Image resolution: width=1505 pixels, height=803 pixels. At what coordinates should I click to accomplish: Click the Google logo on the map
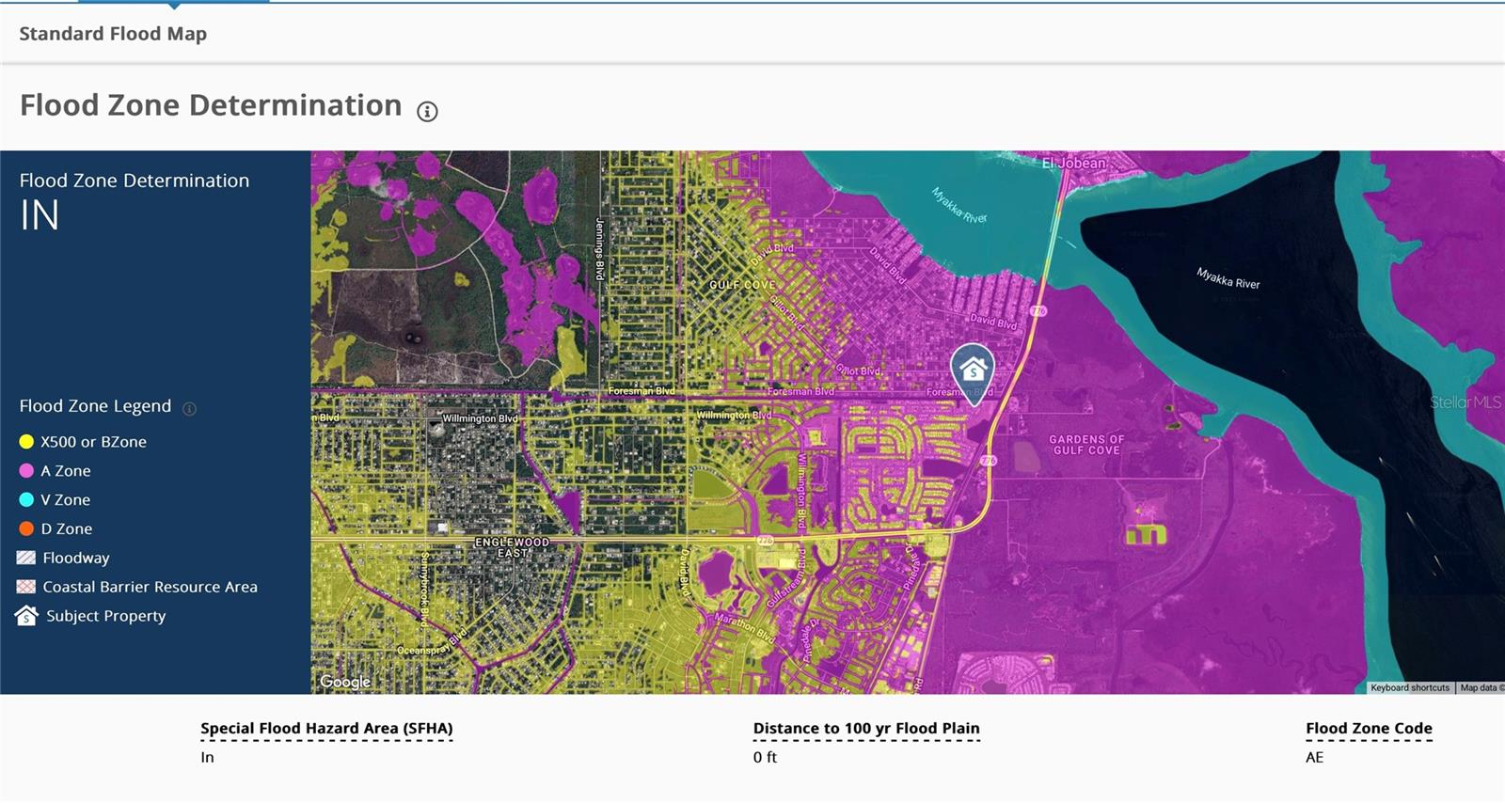345,682
